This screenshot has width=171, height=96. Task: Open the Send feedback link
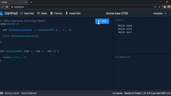pyautogui.click(x=29, y=93)
